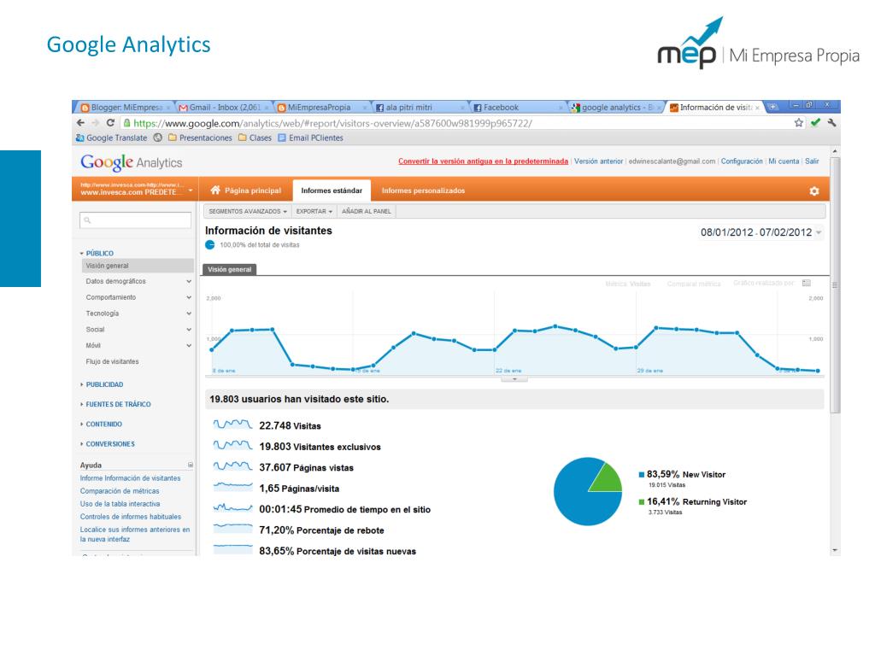Select Visión general in sidebar

click(138, 266)
